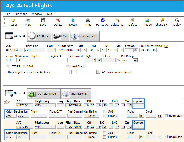Select the lower General tab

pos(15,93)
